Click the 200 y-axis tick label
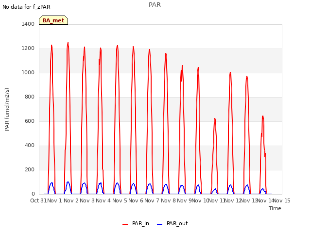Viewport: 311px width, 233px height. [30, 169]
